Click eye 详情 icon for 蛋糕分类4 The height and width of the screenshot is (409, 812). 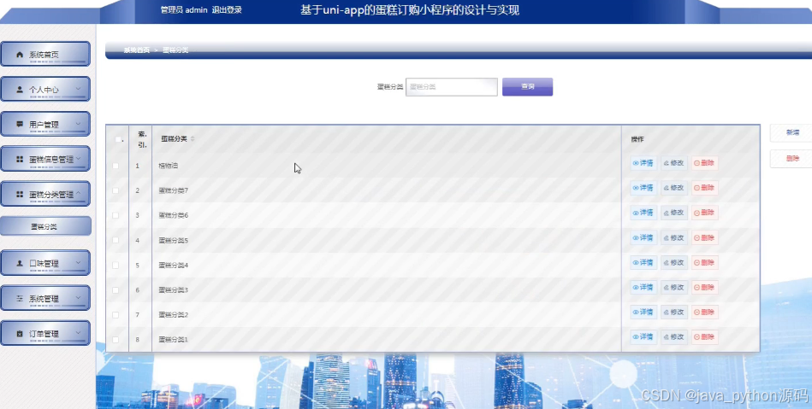(x=636, y=263)
